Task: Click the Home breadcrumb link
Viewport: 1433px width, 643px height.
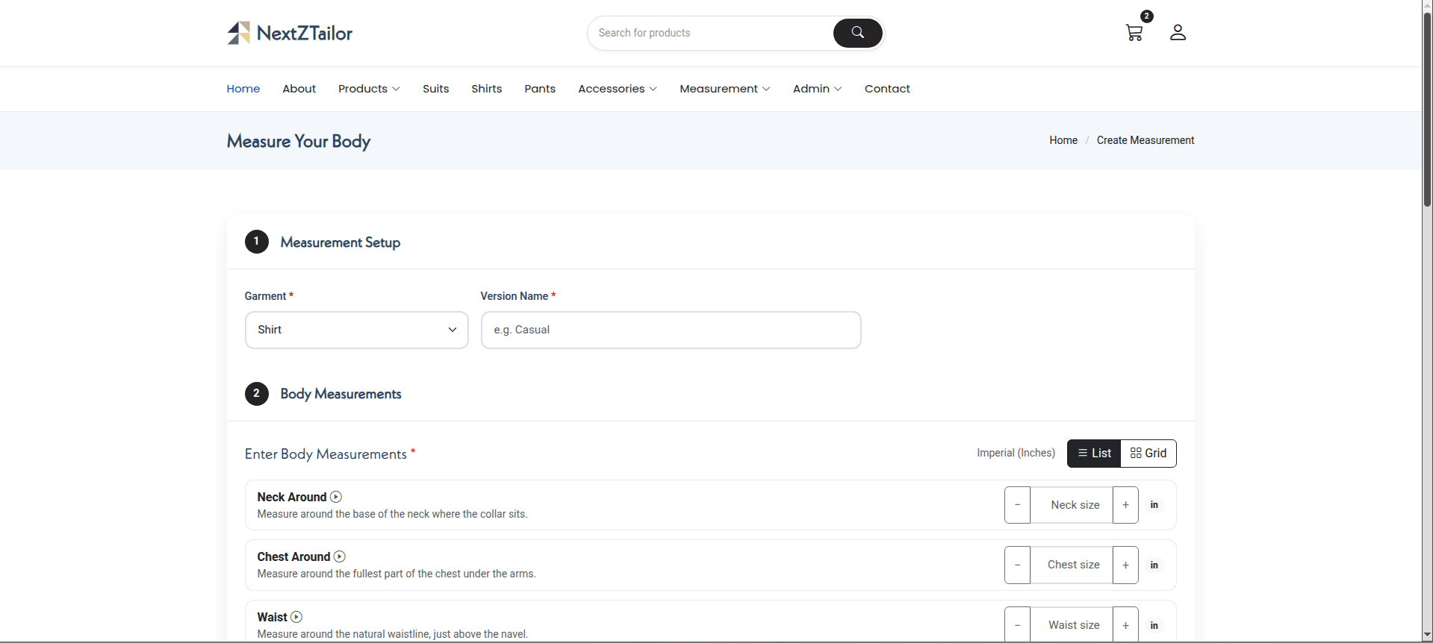Action: point(1063,140)
